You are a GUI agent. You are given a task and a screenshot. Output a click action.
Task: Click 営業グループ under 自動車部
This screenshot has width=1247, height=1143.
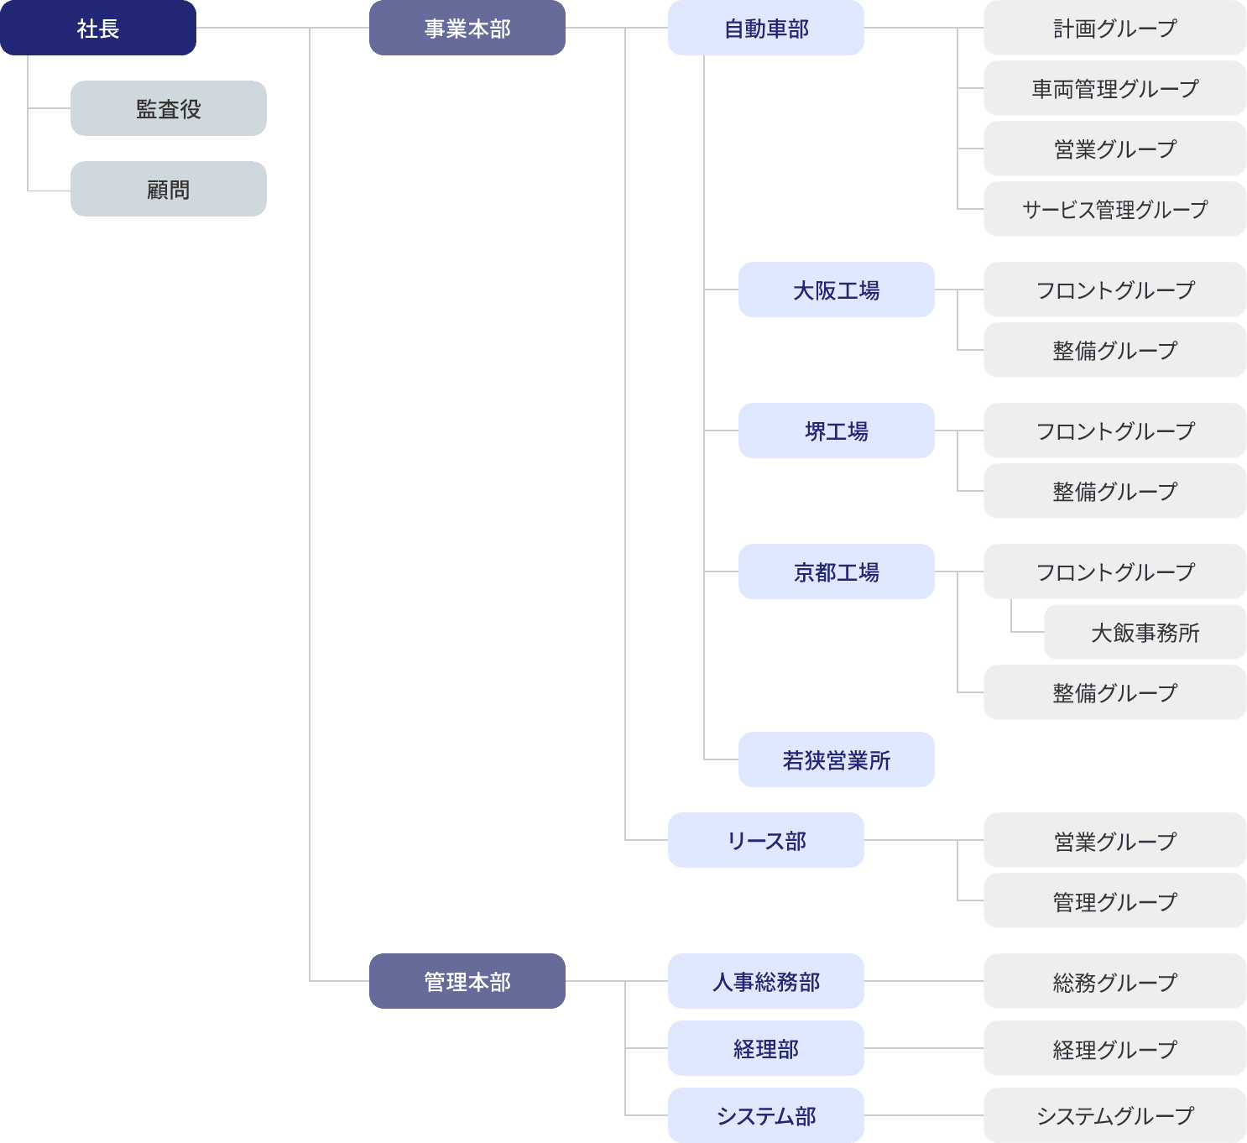point(1115,149)
